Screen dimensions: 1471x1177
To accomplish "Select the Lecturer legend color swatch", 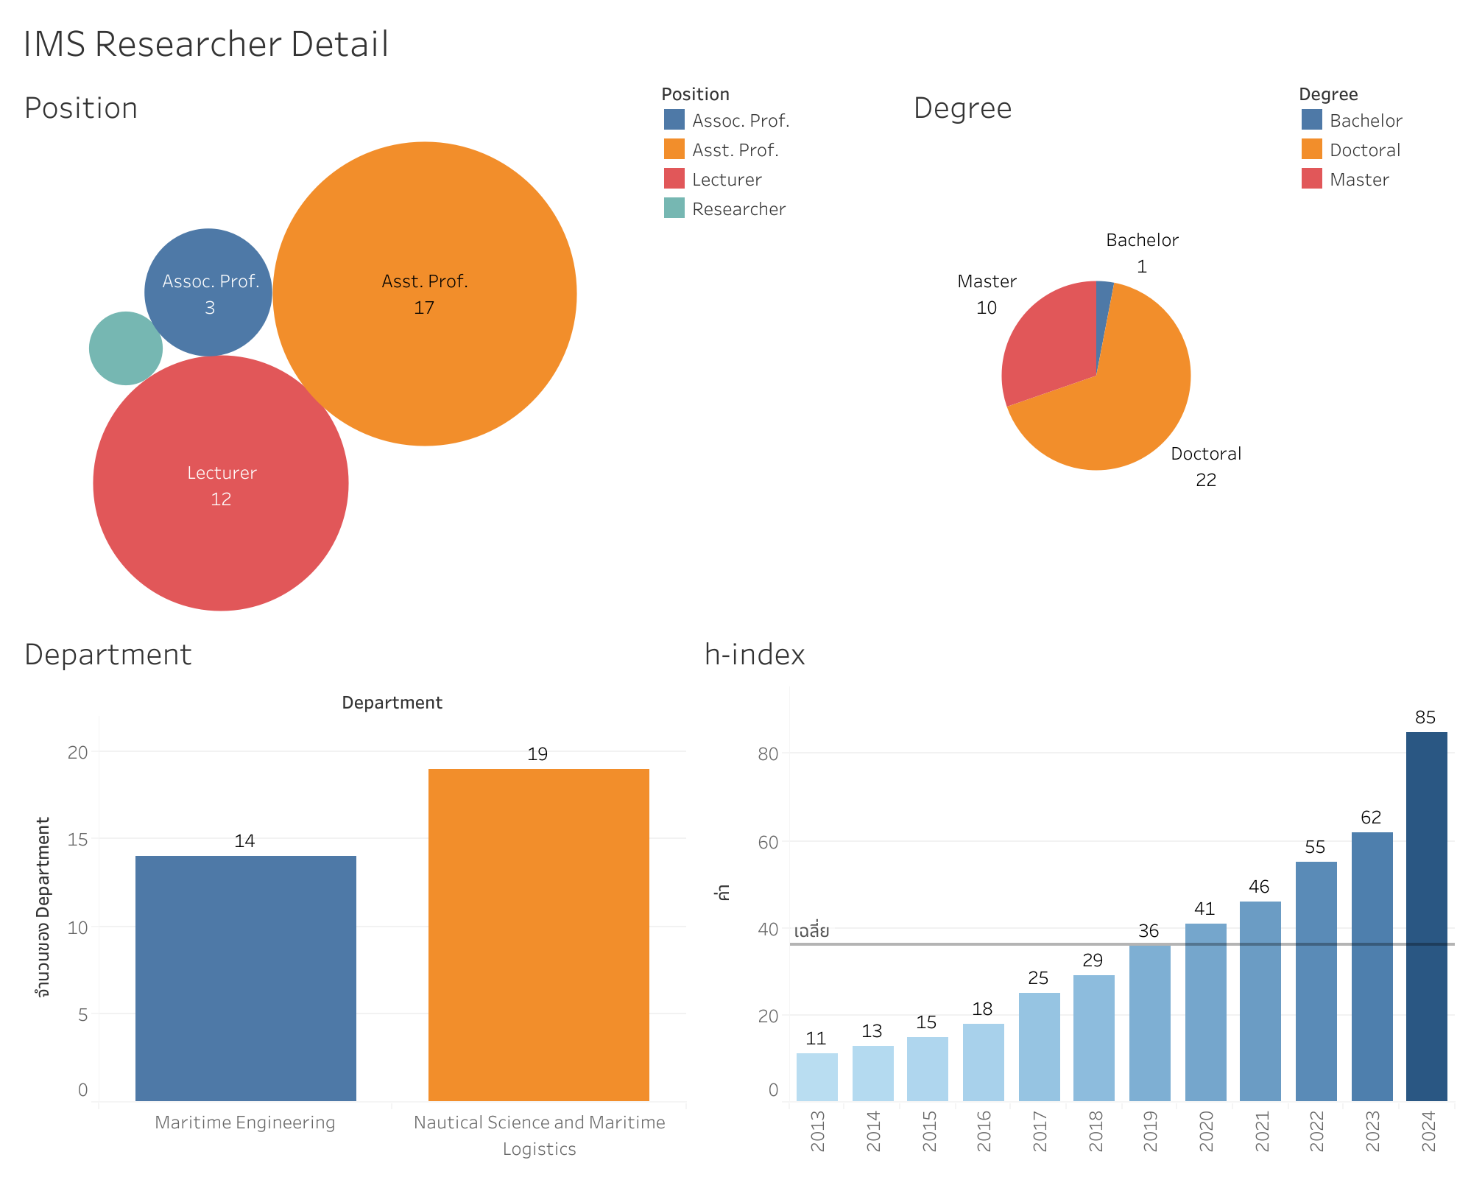I will (x=674, y=179).
